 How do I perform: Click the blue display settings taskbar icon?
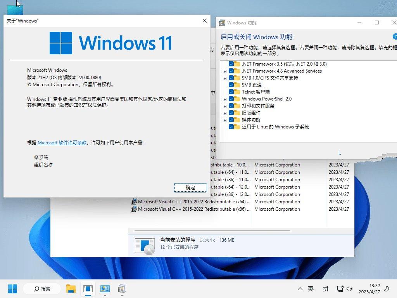pos(105,289)
